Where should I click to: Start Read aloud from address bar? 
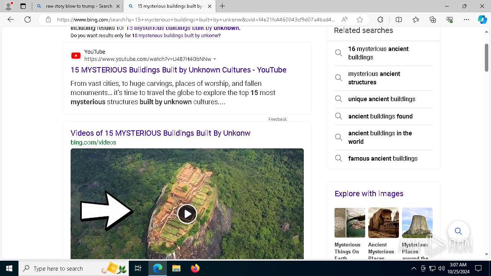(x=344, y=20)
